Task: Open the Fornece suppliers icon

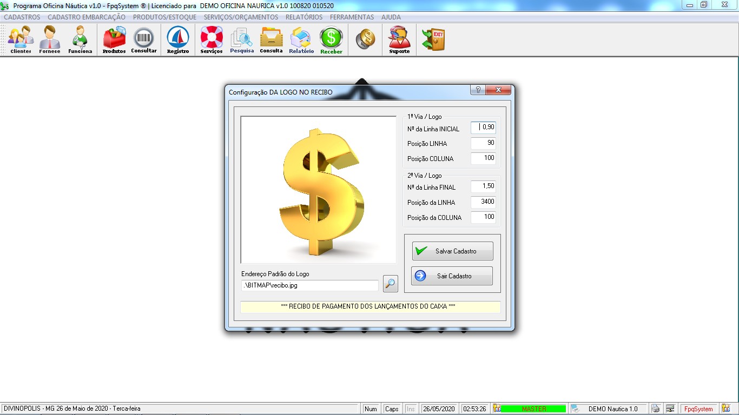Action: click(50, 40)
